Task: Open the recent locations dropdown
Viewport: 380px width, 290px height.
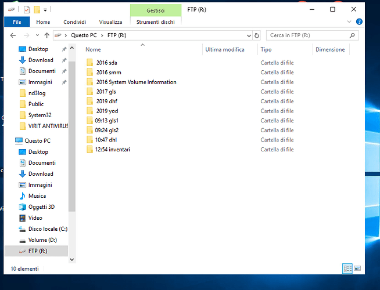Action: point(37,35)
